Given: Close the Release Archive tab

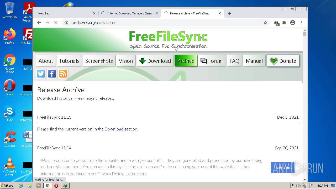Looking at the screenshot, I should (x=220, y=13).
